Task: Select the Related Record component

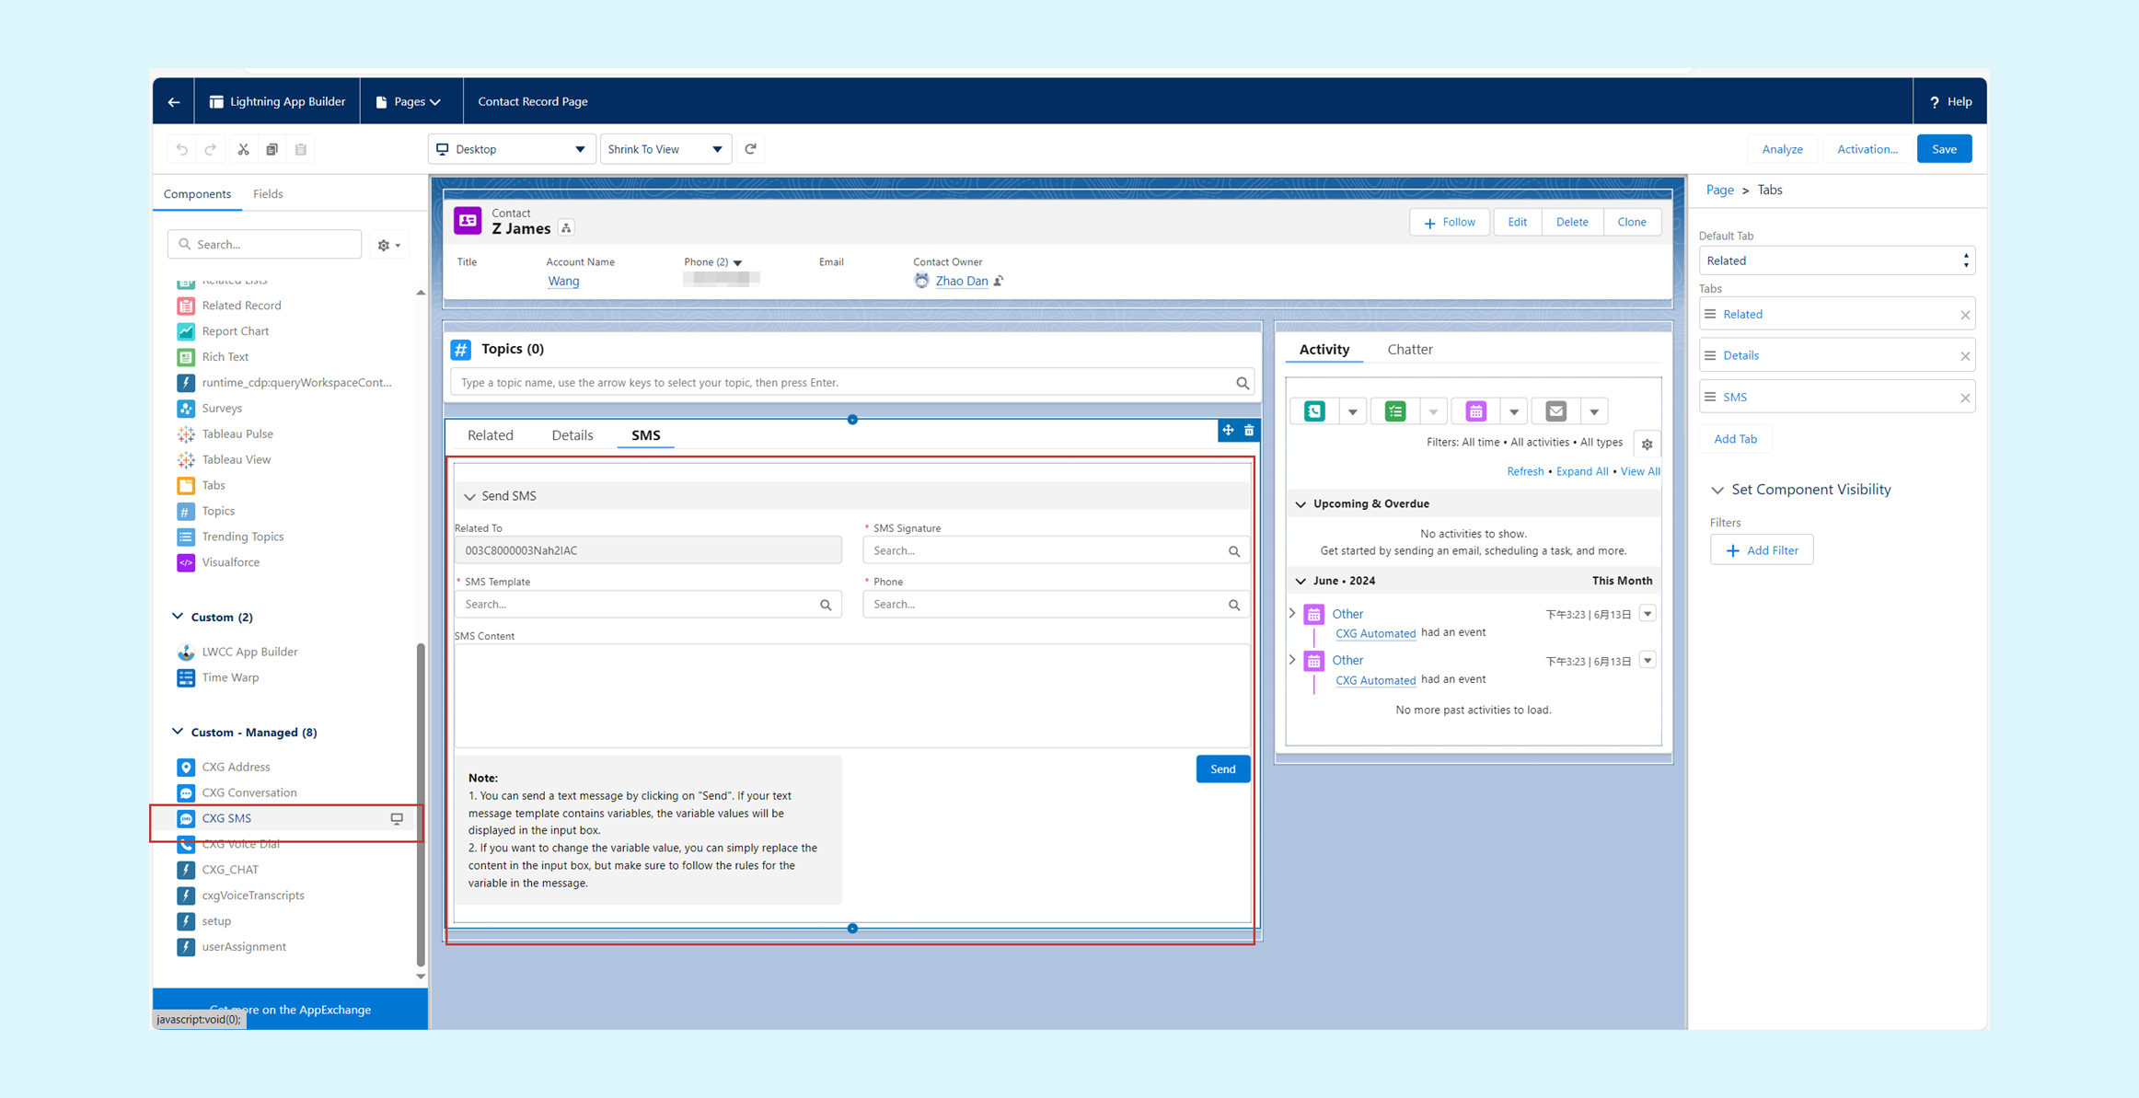Action: (x=241, y=306)
